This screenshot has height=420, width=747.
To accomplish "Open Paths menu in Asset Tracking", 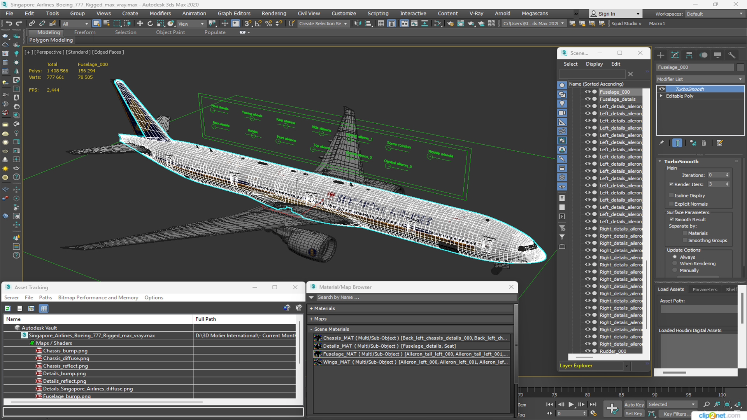I will [46, 297].
